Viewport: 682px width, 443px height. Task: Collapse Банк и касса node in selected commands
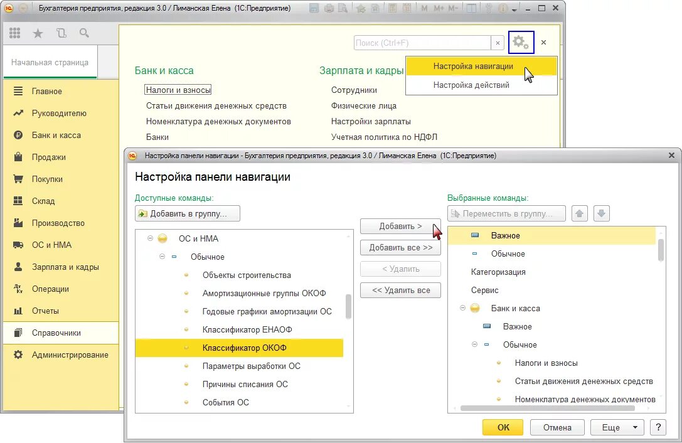[463, 308]
